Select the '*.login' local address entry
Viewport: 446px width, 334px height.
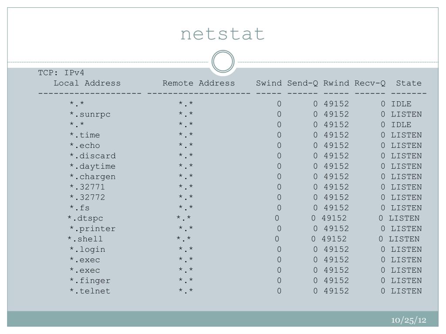(87, 250)
